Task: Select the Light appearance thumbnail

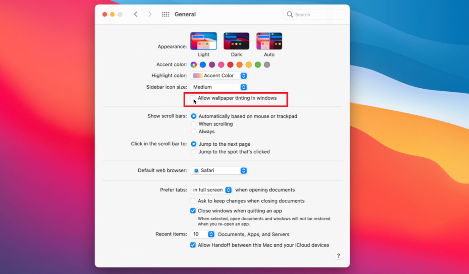Action: click(x=203, y=41)
